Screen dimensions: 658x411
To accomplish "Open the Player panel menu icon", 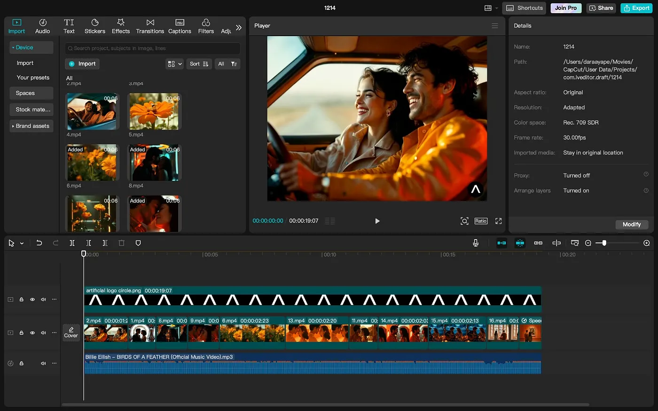I will tap(494, 26).
